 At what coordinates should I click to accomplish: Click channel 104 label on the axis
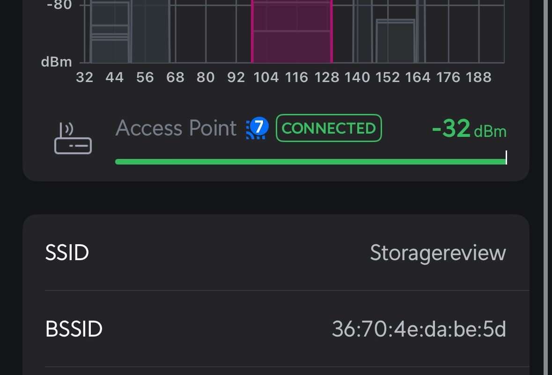pyautogui.click(x=266, y=77)
